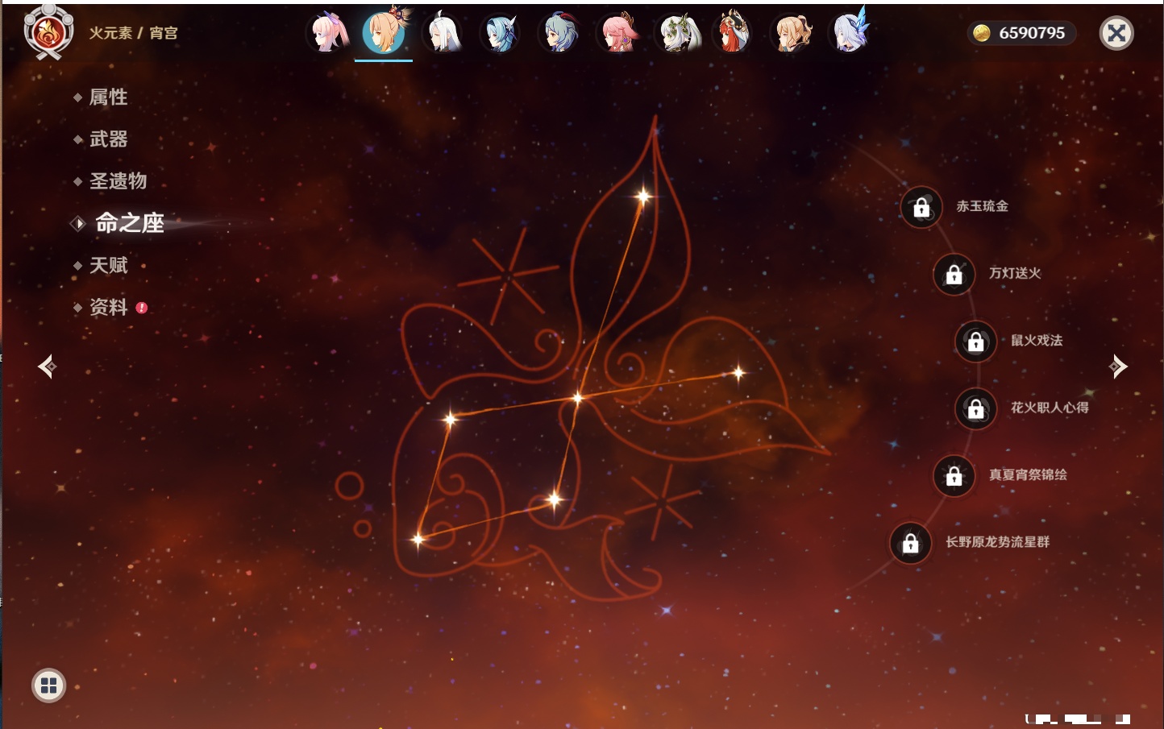Select the pink-haired Kokomi character portrait
The height and width of the screenshot is (729, 1164).
pos(327,34)
